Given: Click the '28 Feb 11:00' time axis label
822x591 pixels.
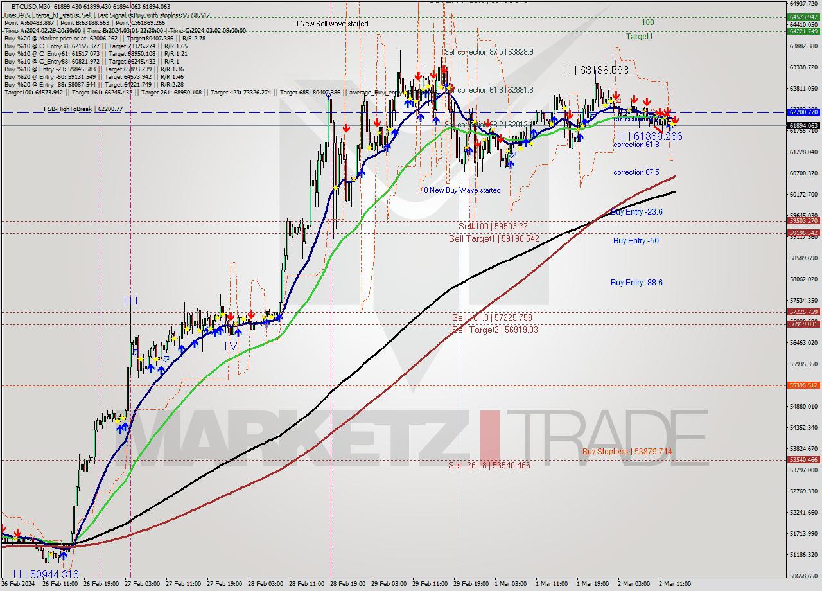Looking at the screenshot, I should click(306, 584).
